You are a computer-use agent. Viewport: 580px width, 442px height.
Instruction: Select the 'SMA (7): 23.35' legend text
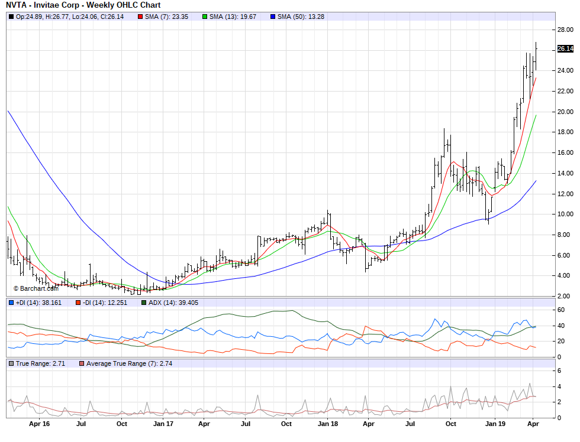166,17
